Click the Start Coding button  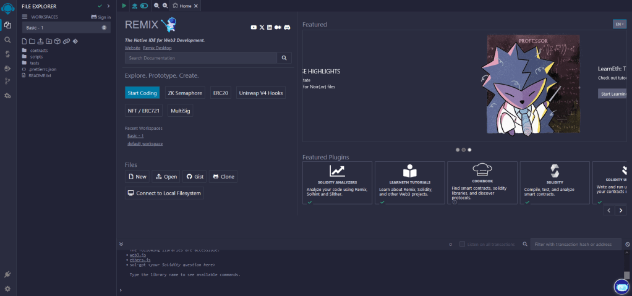(142, 93)
